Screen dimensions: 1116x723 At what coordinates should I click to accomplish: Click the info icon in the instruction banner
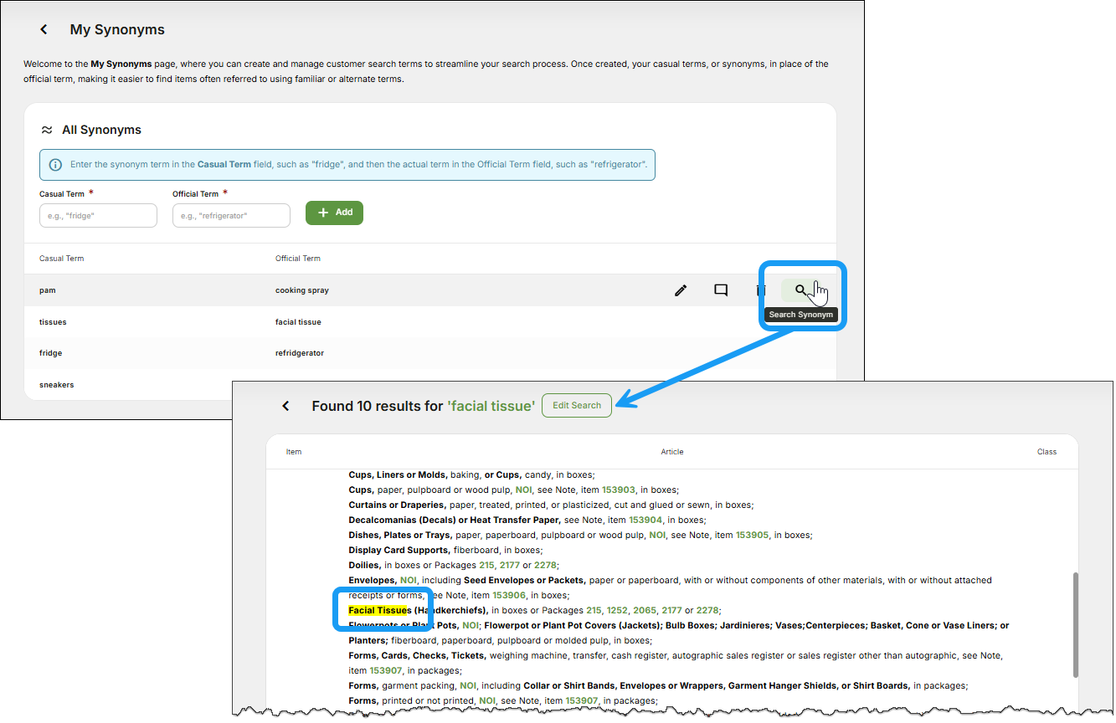54,165
